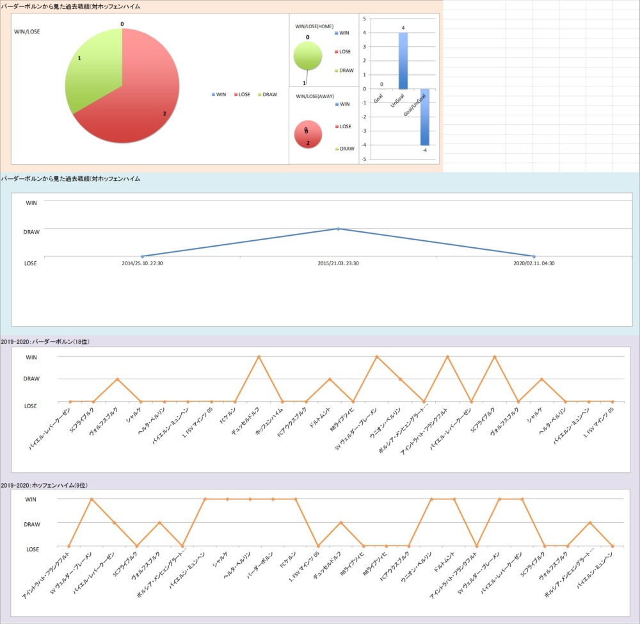Image resolution: width=640 pixels, height=624 pixels.
Task: Click the 2015/21.03. 23:30 DRAW data point
Action: (338, 229)
